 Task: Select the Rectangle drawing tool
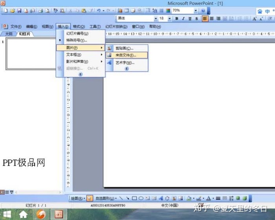134,198
